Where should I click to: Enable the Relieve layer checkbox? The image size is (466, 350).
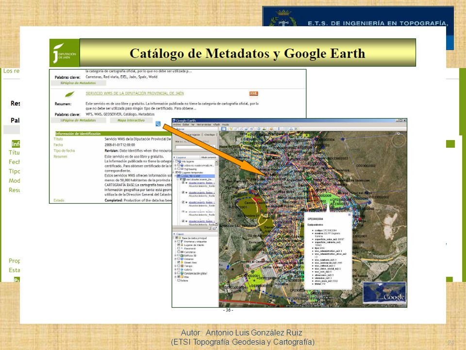click(x=179, y=280)
